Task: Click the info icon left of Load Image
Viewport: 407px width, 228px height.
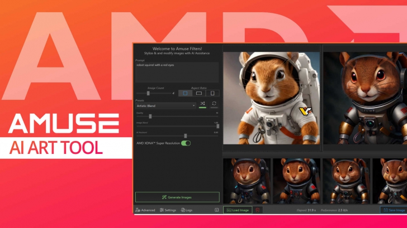Action: click(x=217, y=210)
